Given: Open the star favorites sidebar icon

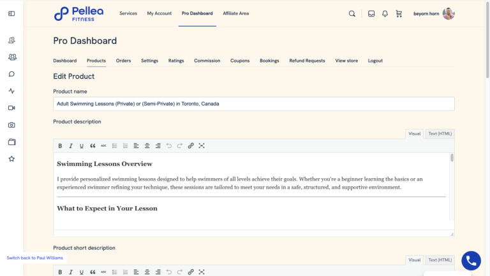Looking at the screenshot, I should tap(11, 159).
